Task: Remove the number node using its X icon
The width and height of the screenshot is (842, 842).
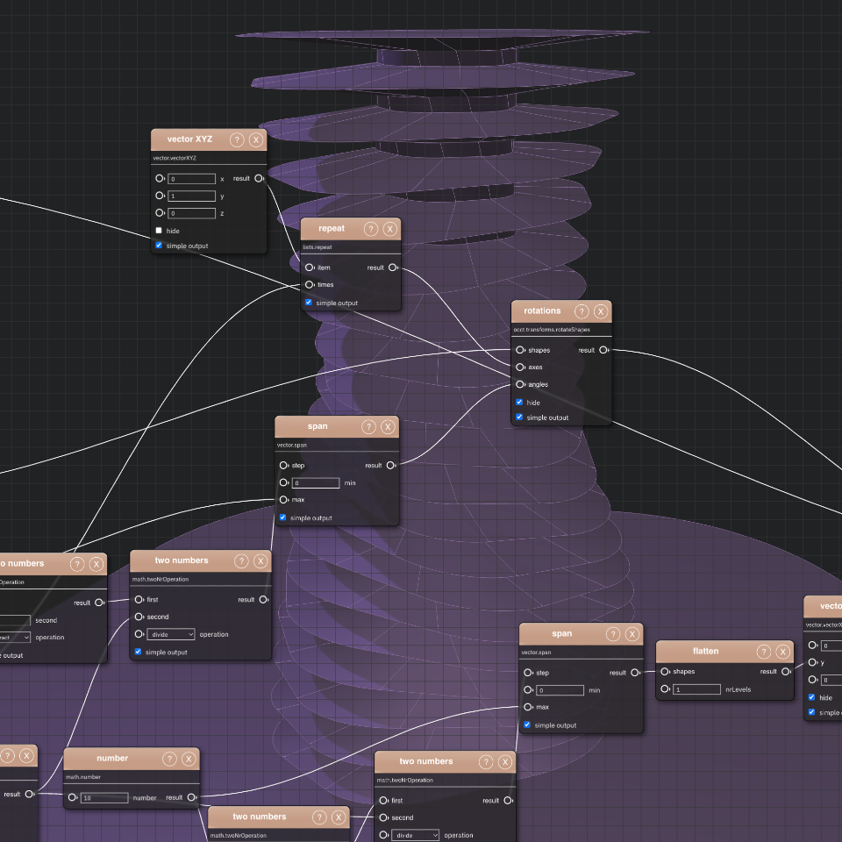Action: pyautogui.click(x=189, y=759)
